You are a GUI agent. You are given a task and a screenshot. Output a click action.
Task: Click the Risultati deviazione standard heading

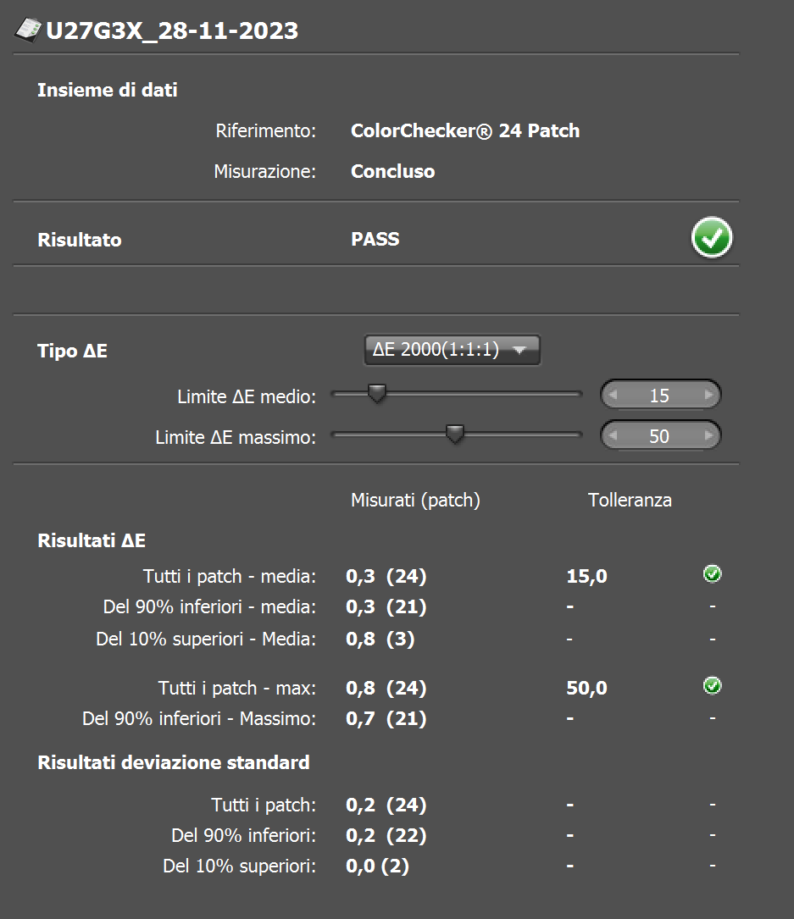coord(174,762)
